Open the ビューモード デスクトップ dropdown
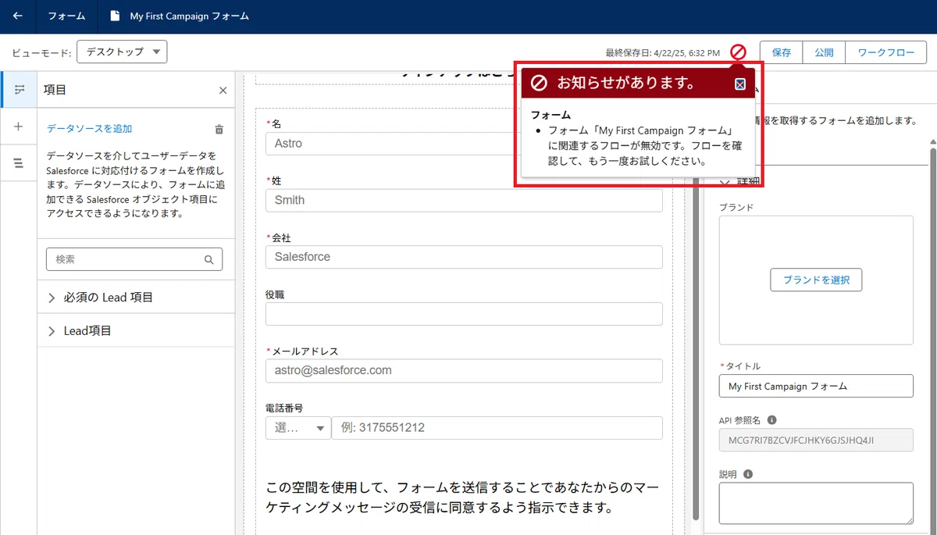 click(123, 52)
